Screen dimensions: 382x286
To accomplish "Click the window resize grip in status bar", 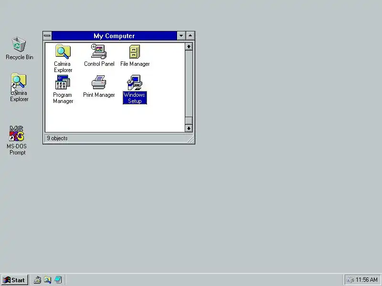I will click(190, 139).
